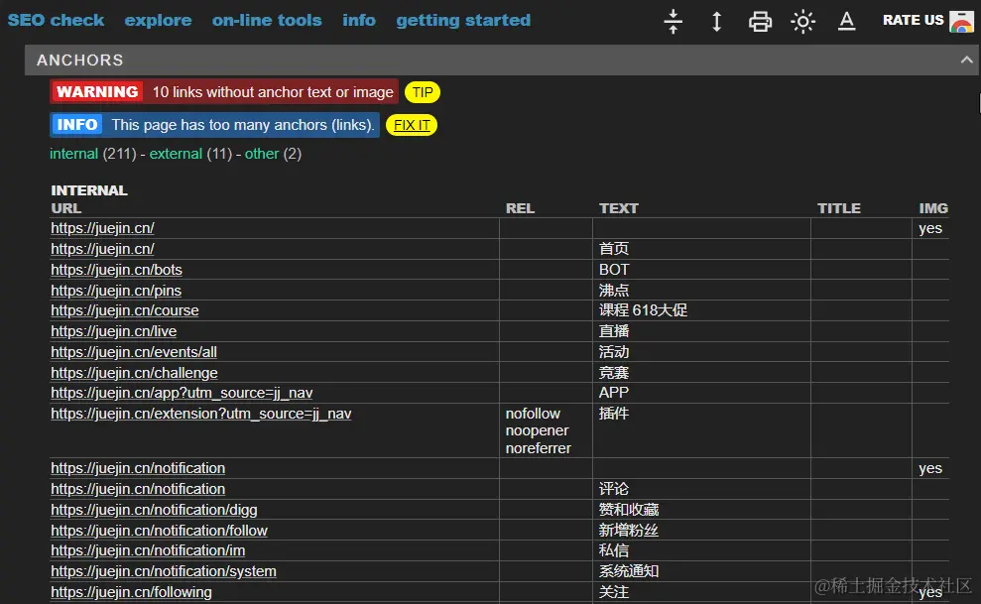Open the https://juejin.cn/live link
Viewport: 981px width, 604px height.
pyautogui.click(x=114, y=331)
